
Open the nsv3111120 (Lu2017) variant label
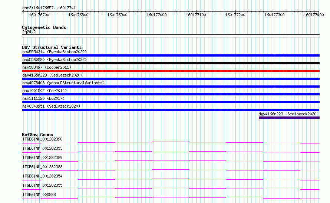coord(43,98)
